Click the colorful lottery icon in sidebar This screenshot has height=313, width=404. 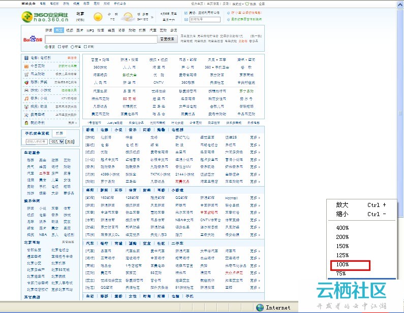26,82
